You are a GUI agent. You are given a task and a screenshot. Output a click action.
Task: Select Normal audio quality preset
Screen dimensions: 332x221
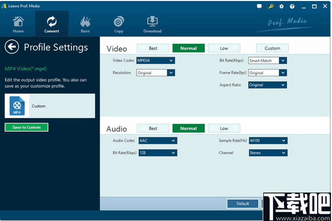coord(188,128)
